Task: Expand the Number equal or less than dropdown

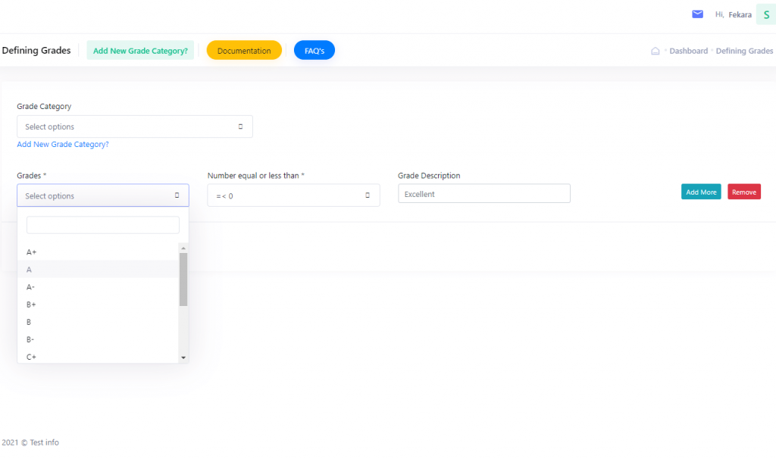Action: pyautogui.click(x=293, y=195)
